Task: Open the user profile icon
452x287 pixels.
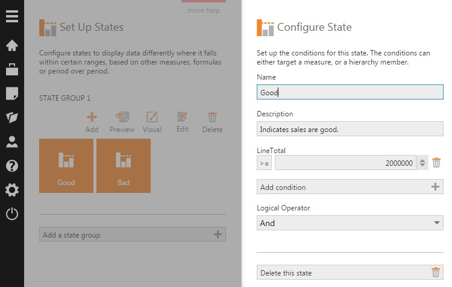Action: [12, 142]
